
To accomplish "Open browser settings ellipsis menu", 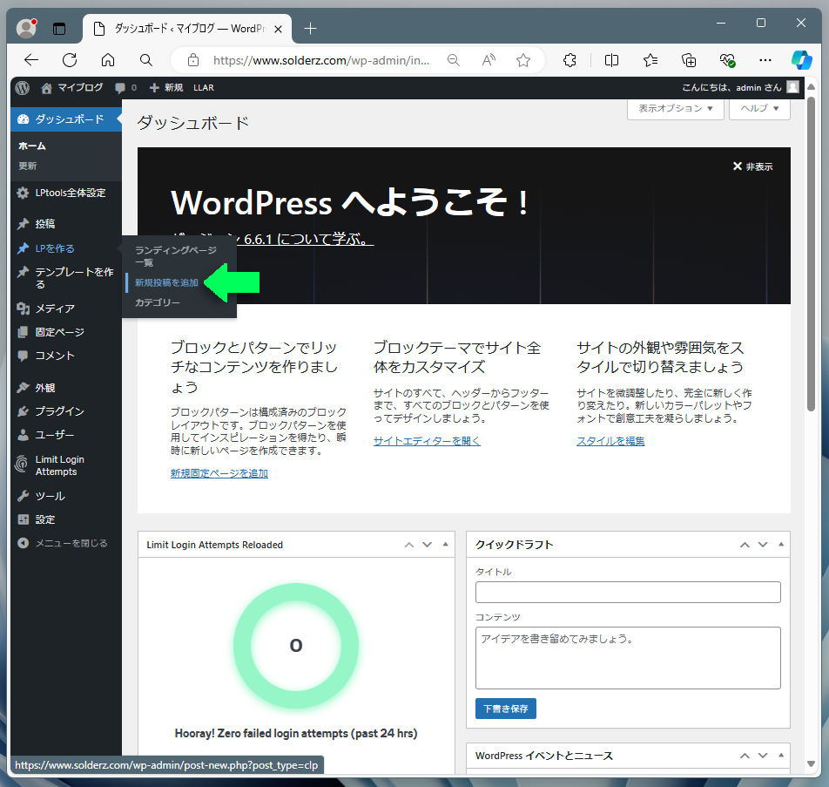I will (x=765, y=60).
